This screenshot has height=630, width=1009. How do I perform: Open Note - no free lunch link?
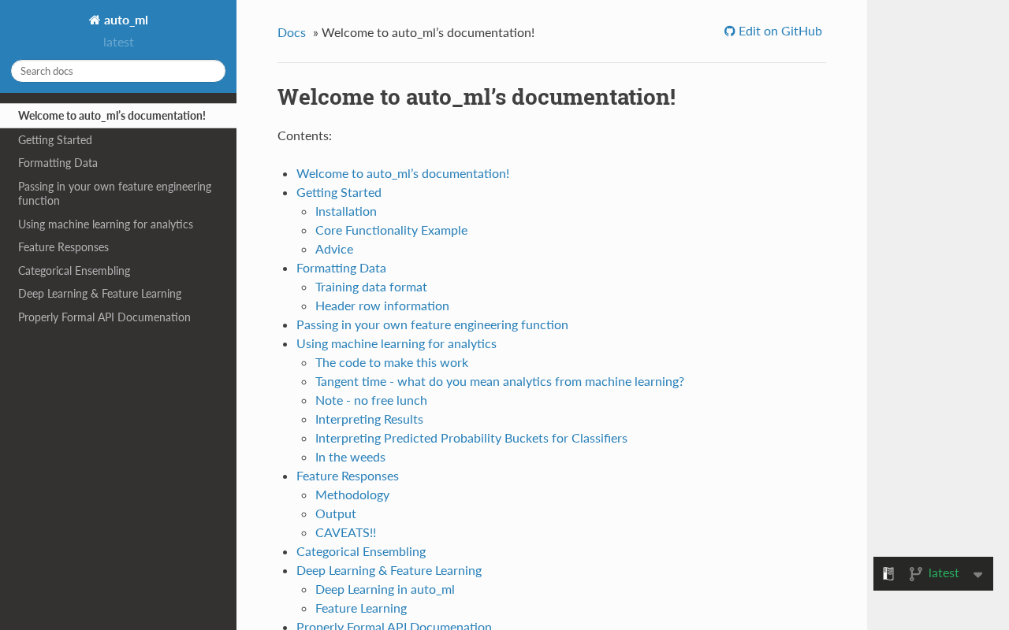click(371, 400)
